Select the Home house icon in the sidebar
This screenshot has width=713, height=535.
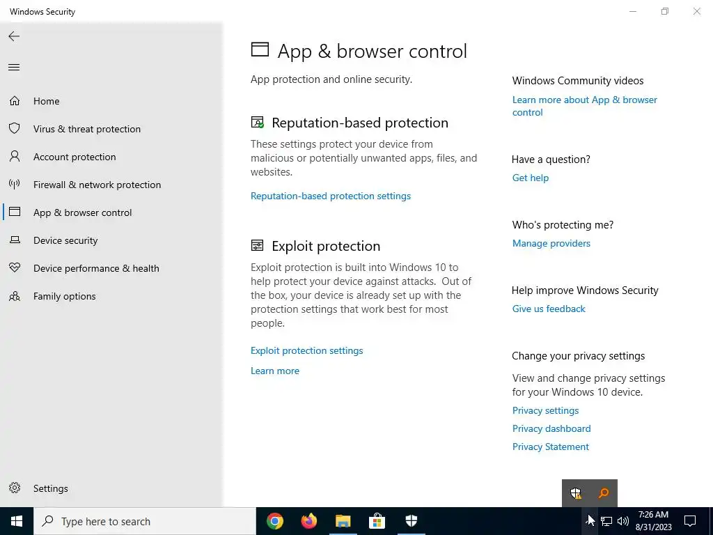(x=15, y=101)
